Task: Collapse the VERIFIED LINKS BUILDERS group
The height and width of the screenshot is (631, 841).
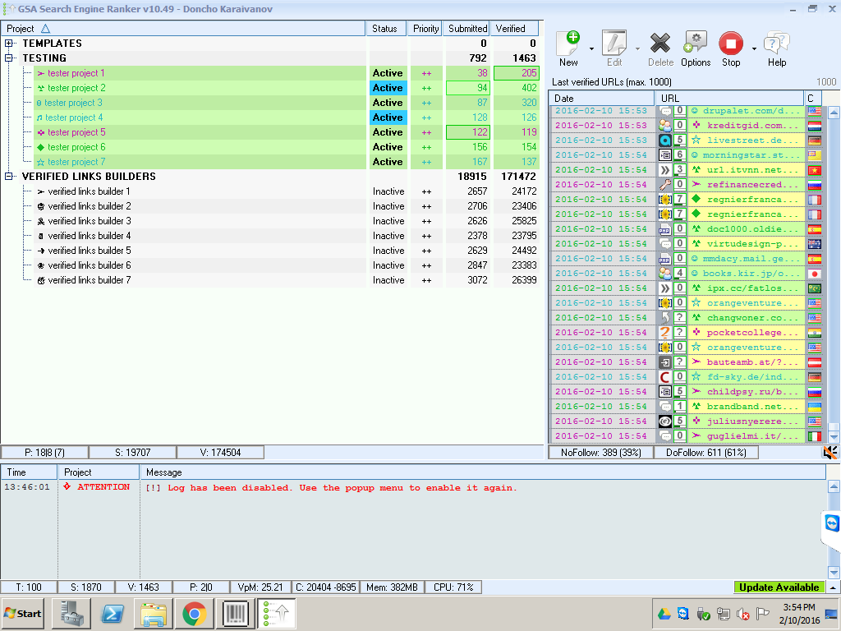Action: (x=9, y=177)
